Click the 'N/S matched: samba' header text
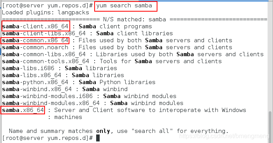The height and width of the screenshot is (143, 273). (x=135, y=19)
